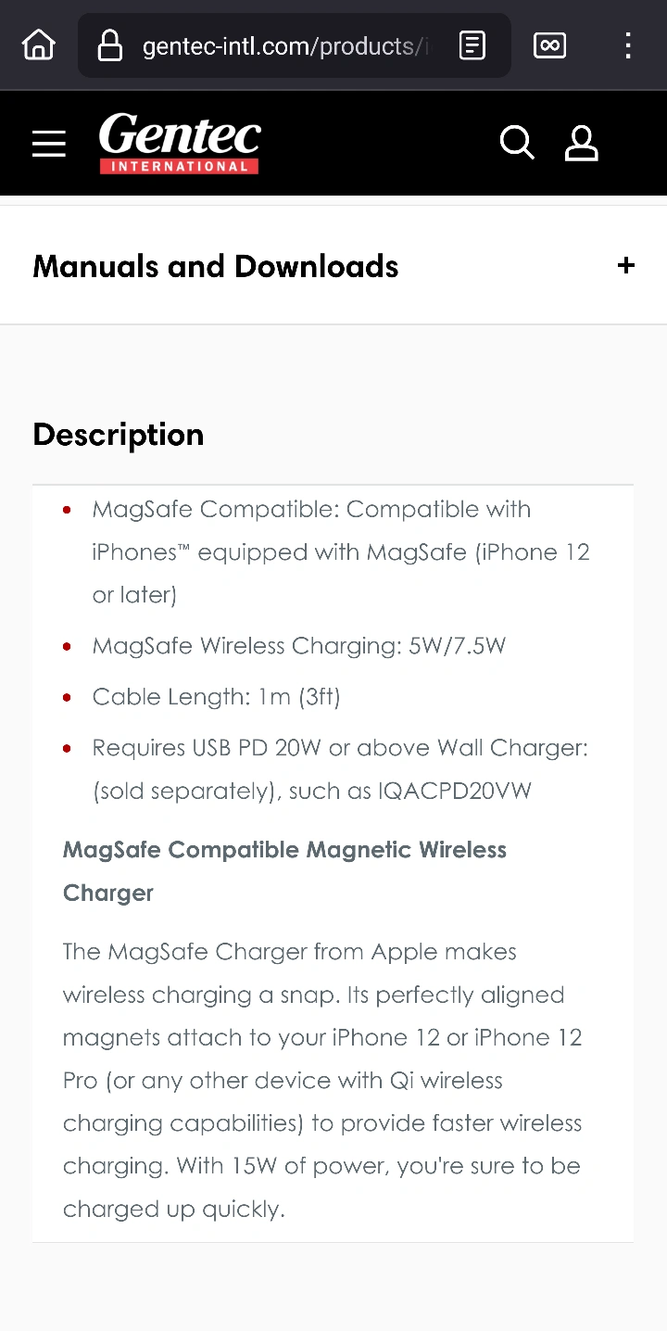Tap the MagSafe Wireless Charging 5W/7.5W bullet
This screenshot has width=667, height=1331.
pyautogui.click(x=298, y=646)
